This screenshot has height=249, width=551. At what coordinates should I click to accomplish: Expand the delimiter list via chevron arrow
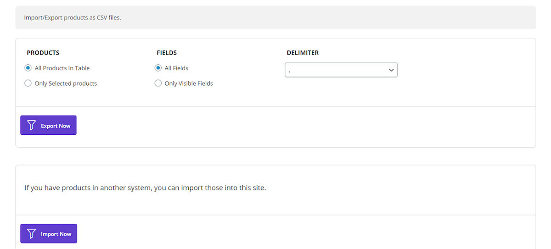391,70
